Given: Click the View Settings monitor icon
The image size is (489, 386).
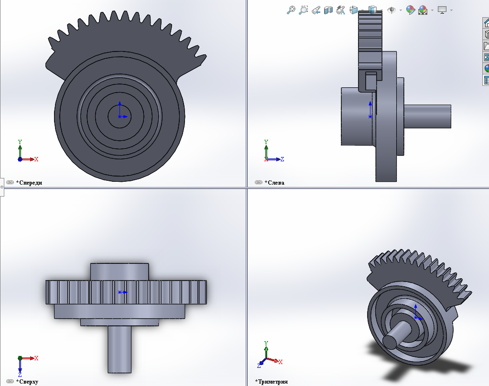Looking at the screenshot, I should [x=442, y=10].
